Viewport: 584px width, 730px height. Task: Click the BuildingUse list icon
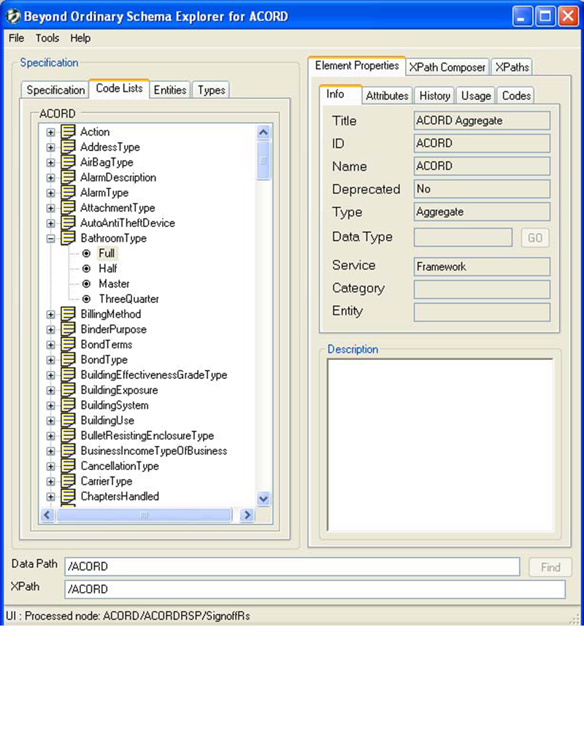[x=69, y=420]
